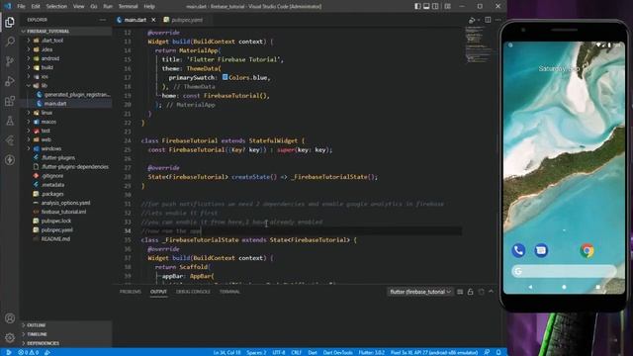Open the Help menu
This screenshot has width=633, height=356.
(x=149, y=6)
